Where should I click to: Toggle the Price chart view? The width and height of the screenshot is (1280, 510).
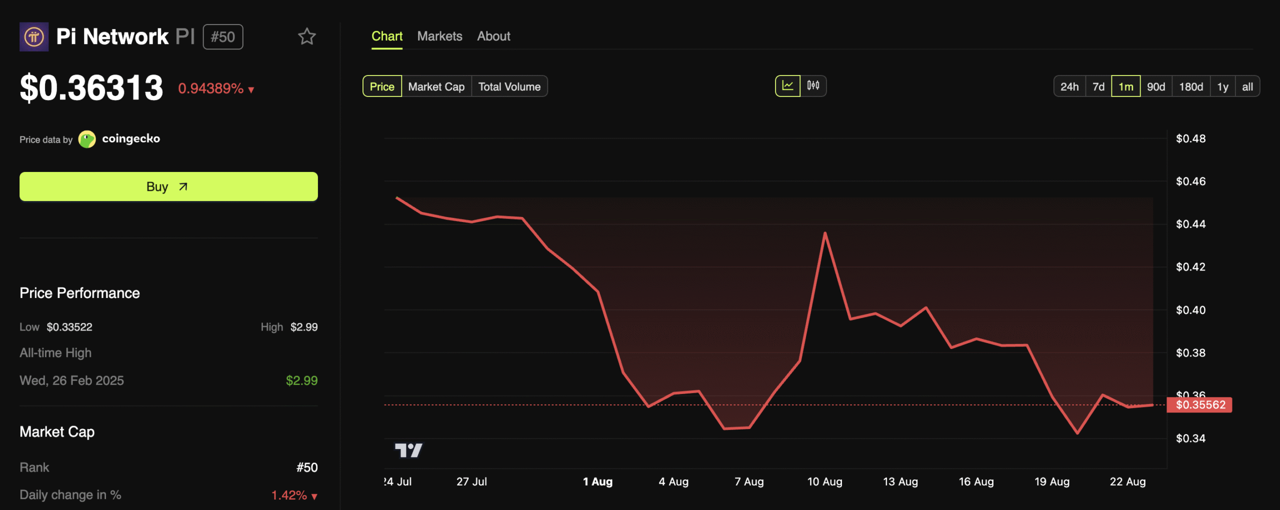(382, 86)
